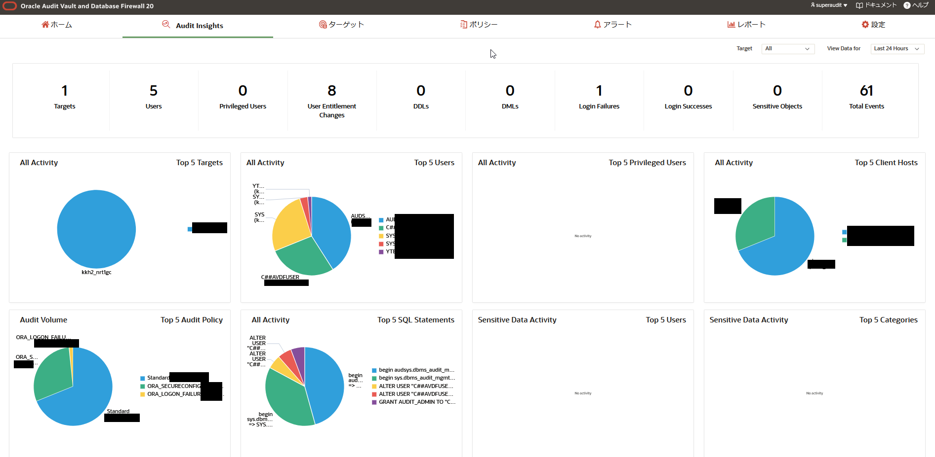Click the kkh2_nrt1gc pie label
This screenshot has height=457, width=935.
click(x=96, y=272)
